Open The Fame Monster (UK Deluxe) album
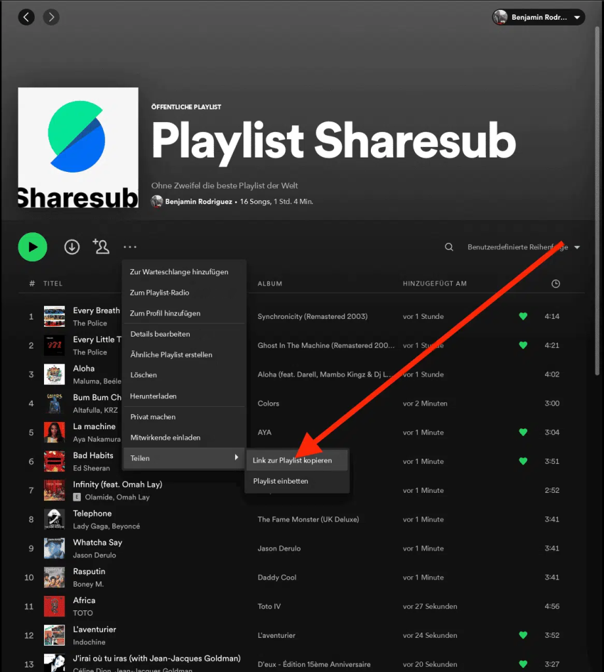The image size is (604, 672). (308, 519)
